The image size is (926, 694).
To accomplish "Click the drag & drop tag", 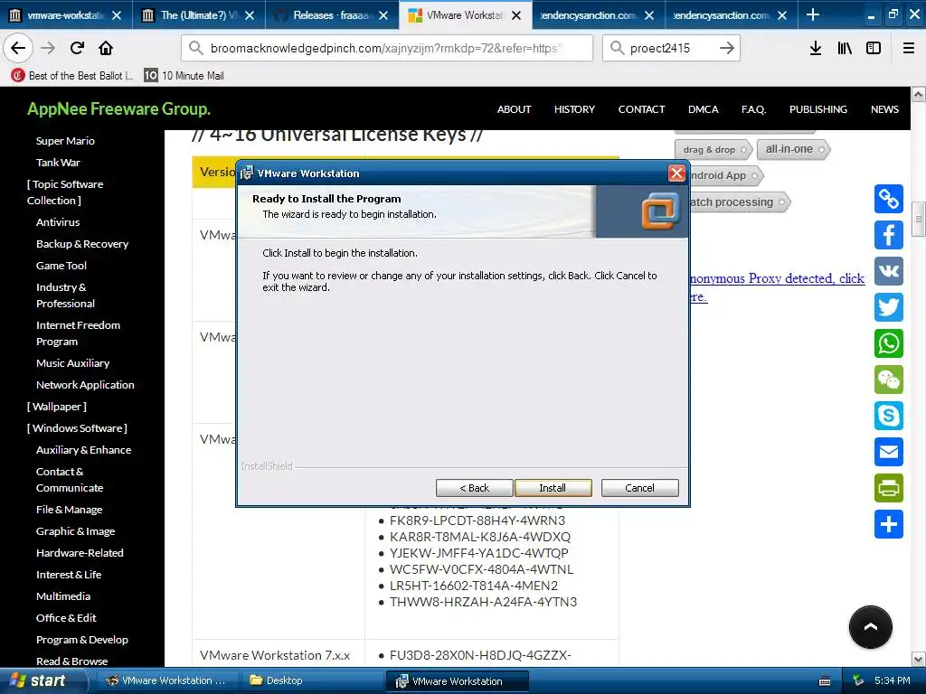I will [x=713, y=149].
